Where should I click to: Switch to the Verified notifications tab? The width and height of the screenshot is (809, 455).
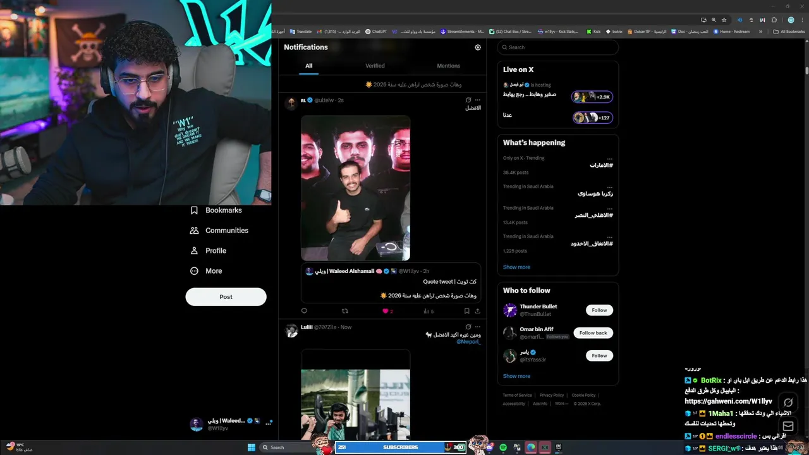coord(375,66)
